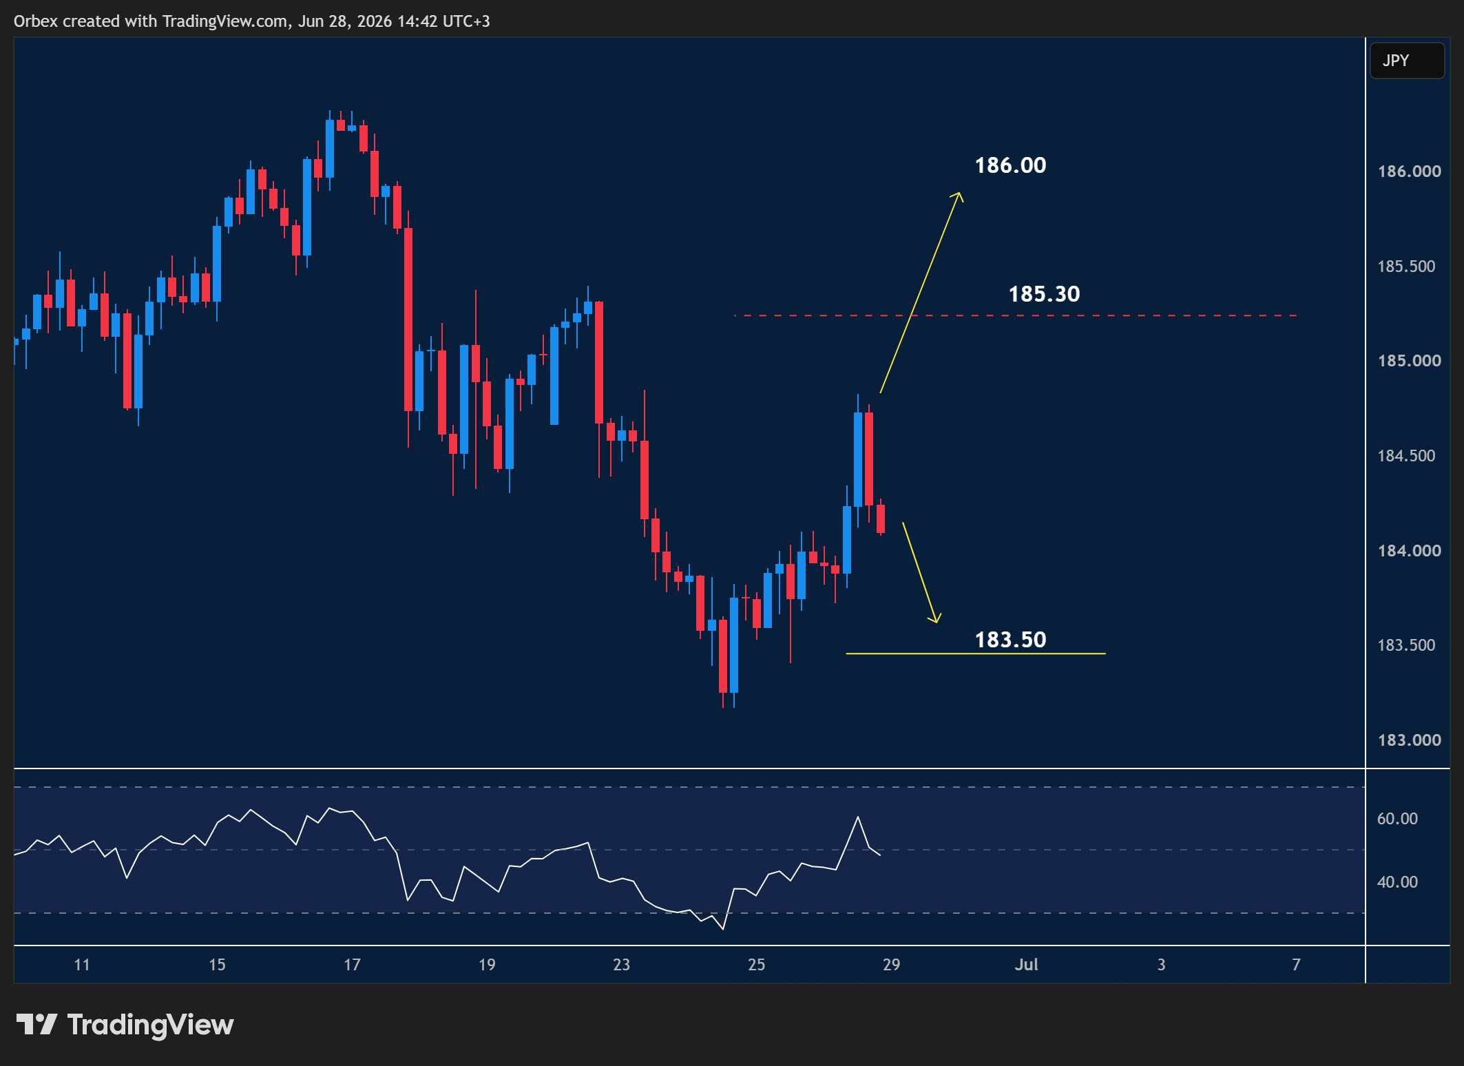Click the date label 29
The height and width of the screenshot is (1066, 1464).
coord(891,965)
